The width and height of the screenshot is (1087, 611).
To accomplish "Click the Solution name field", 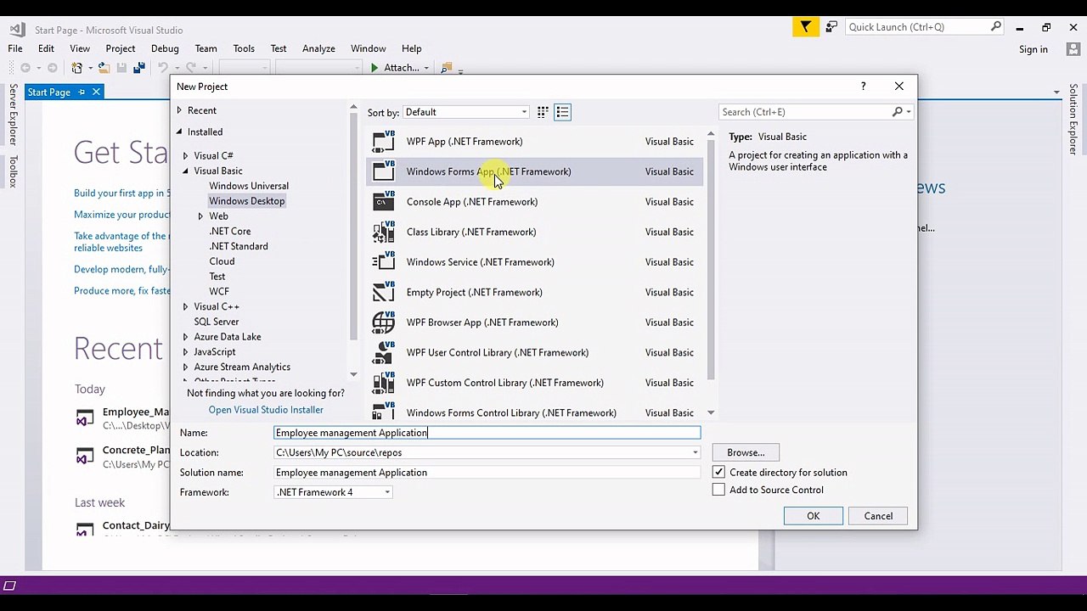I will [487, 473].
